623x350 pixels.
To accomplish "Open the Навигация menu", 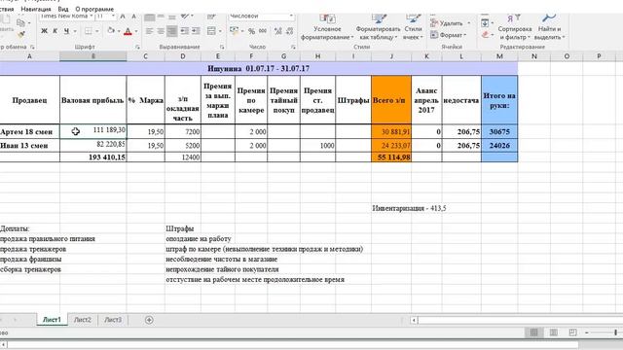I will coord(36,9).
